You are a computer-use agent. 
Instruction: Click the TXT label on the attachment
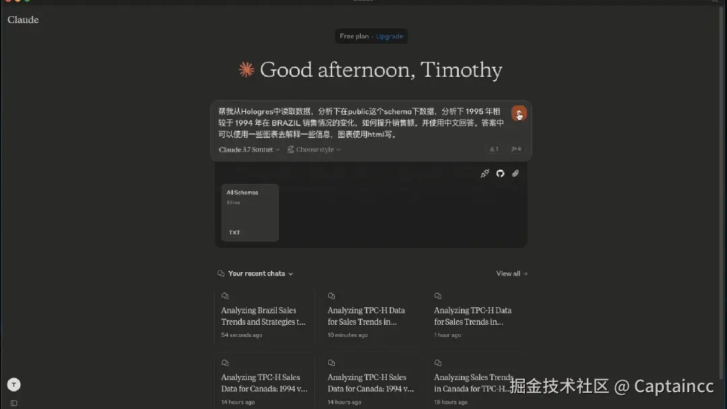click(x=234, y=232)
